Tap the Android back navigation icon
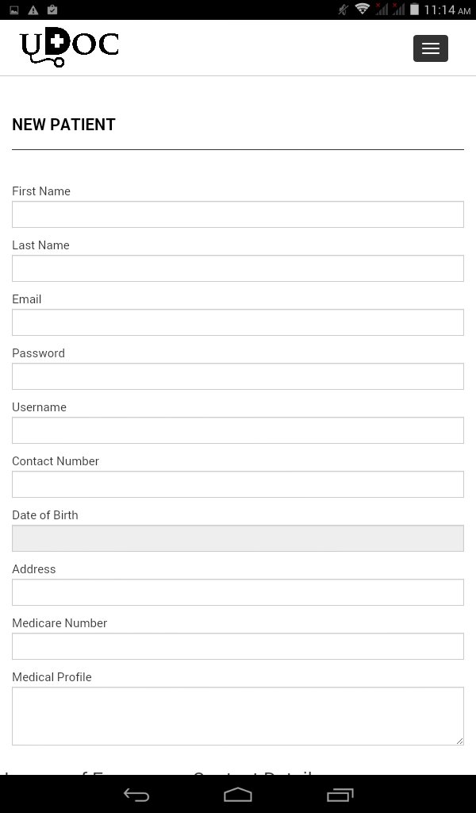The height and width of the screenshot is (813, 476). (x=136, y=794)
